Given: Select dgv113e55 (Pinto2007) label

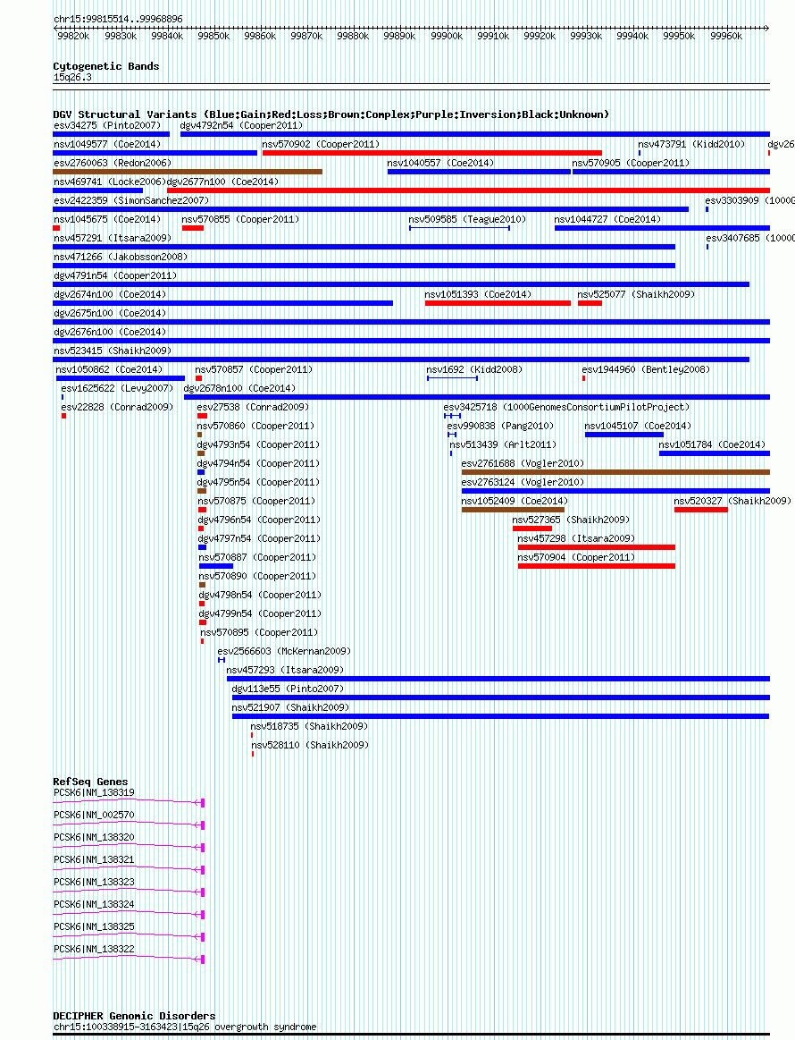Looking at the screenshot, I should click(289, 689).
